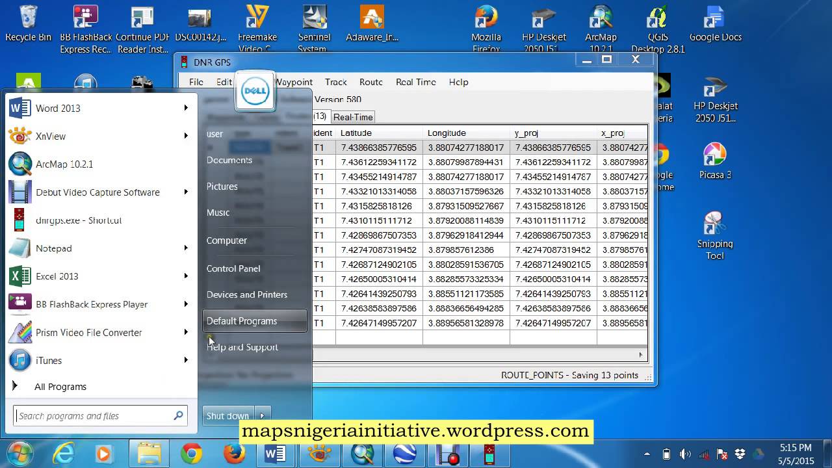Expand Notepad jump list arrow

(186, 248)
